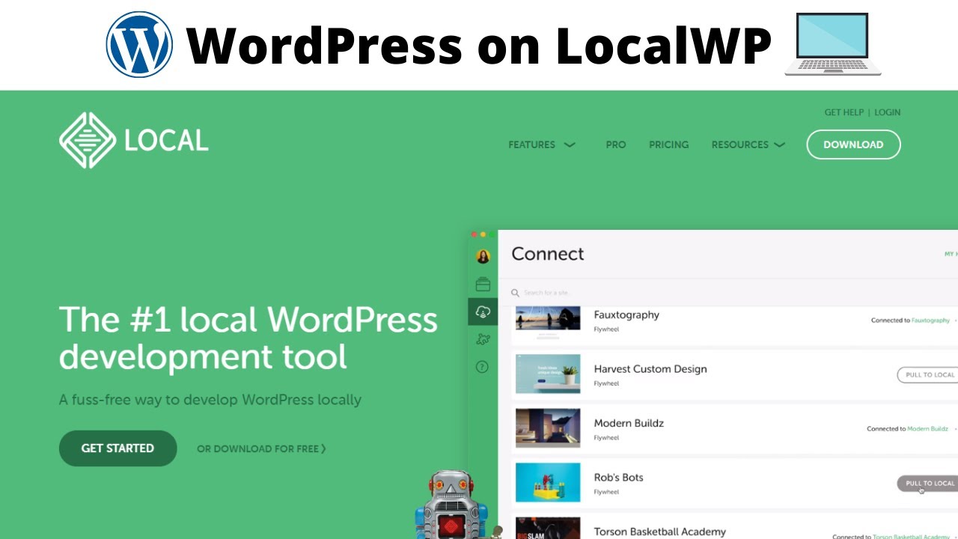Click the fuss-free way subtitle text

click(210, 400)
